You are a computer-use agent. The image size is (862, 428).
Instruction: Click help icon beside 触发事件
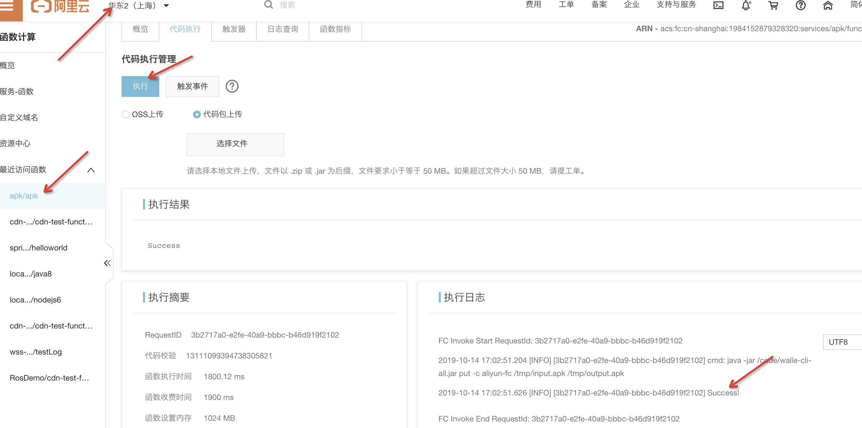232,87
